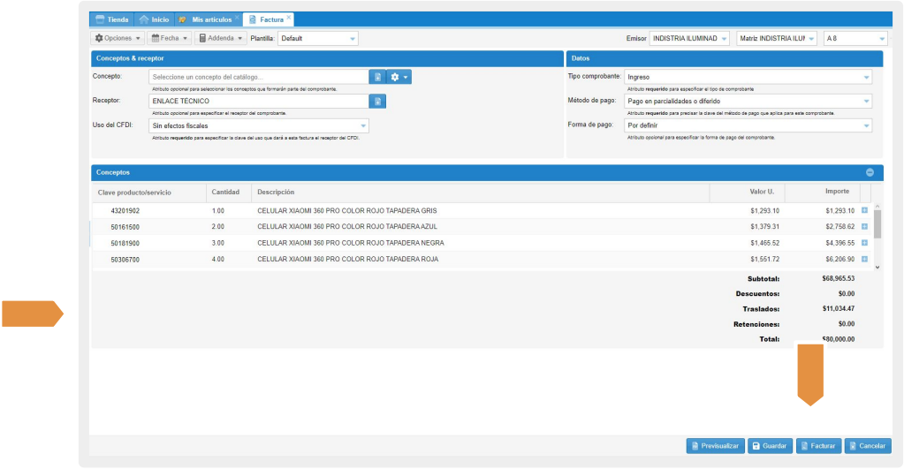
Task: Expand the Uso del CFDI dropdown
Action: pos(363,126)
